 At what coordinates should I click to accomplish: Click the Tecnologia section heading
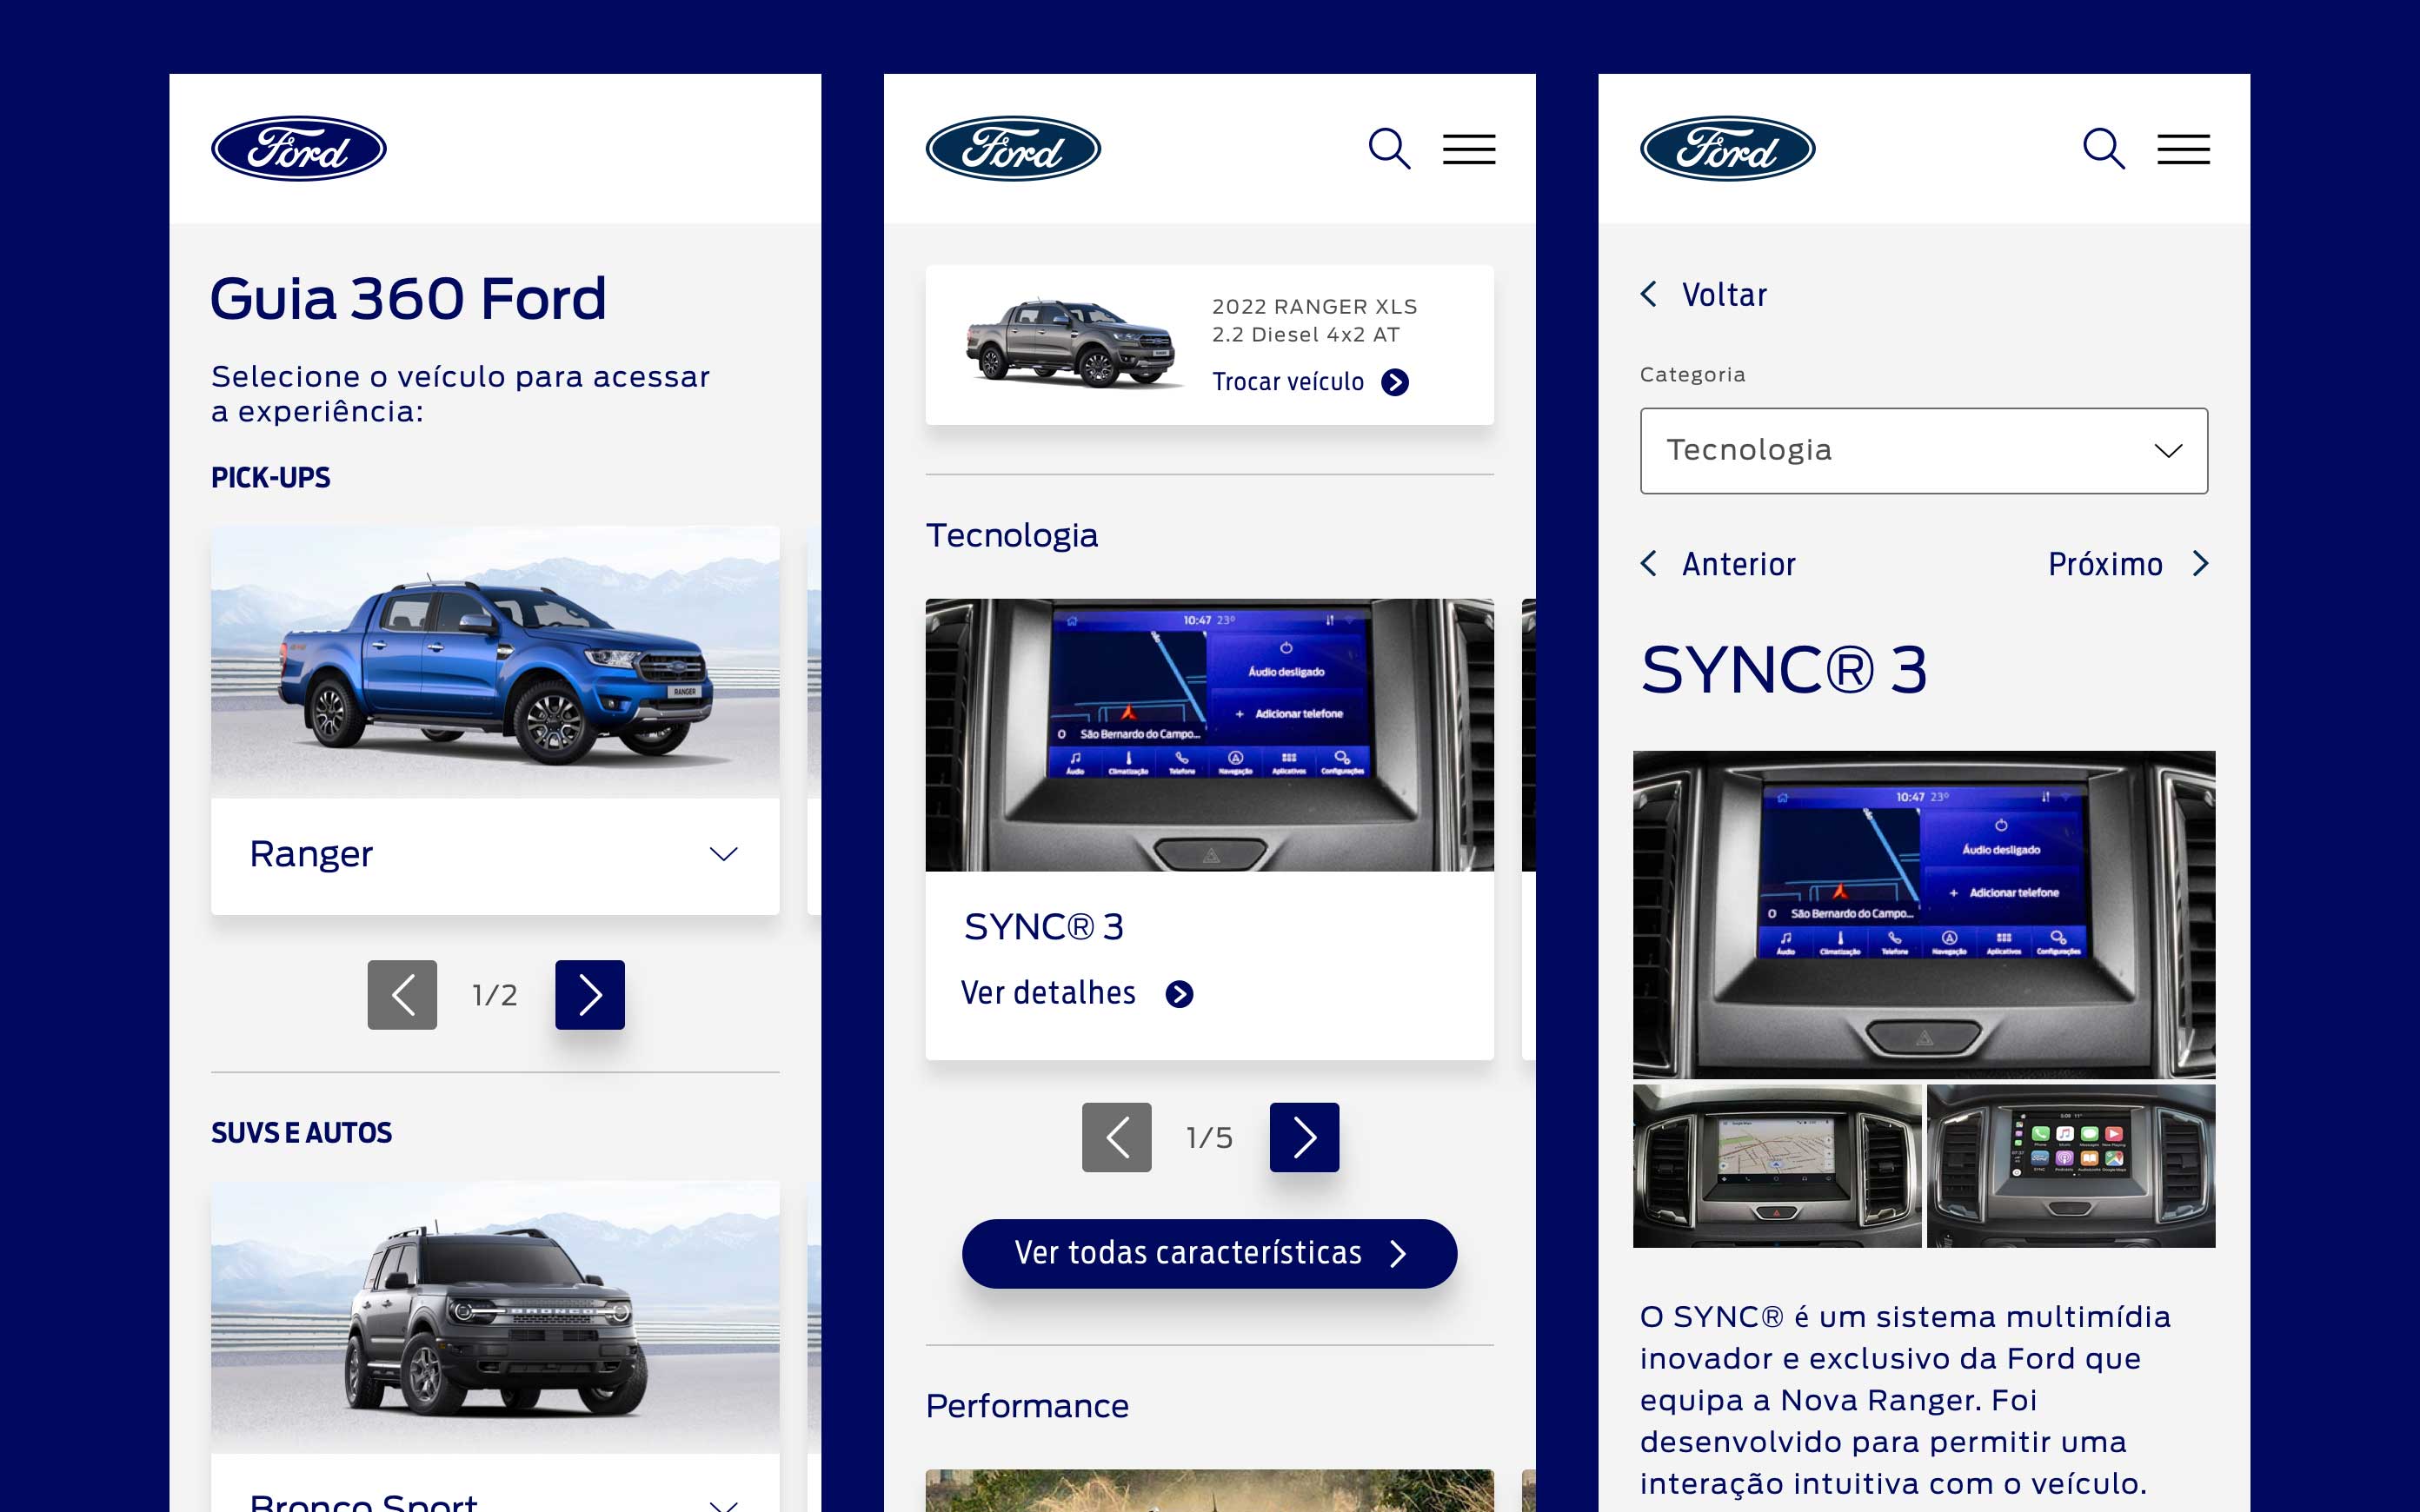(1012, 535)
